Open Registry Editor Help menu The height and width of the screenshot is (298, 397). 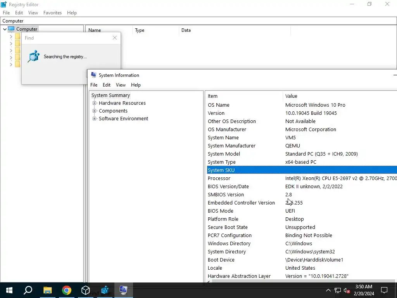pyautogui.click(x=72, y=13)
